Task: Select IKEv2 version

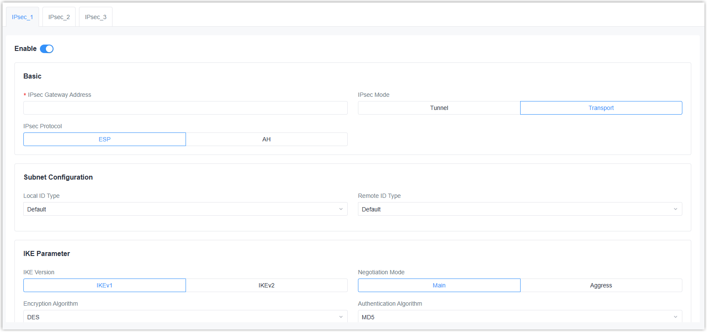Action: pos(266,285)
